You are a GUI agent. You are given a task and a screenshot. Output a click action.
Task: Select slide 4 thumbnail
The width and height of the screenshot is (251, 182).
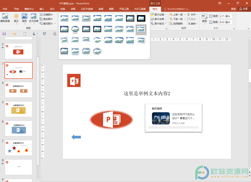tap(19, 90)
